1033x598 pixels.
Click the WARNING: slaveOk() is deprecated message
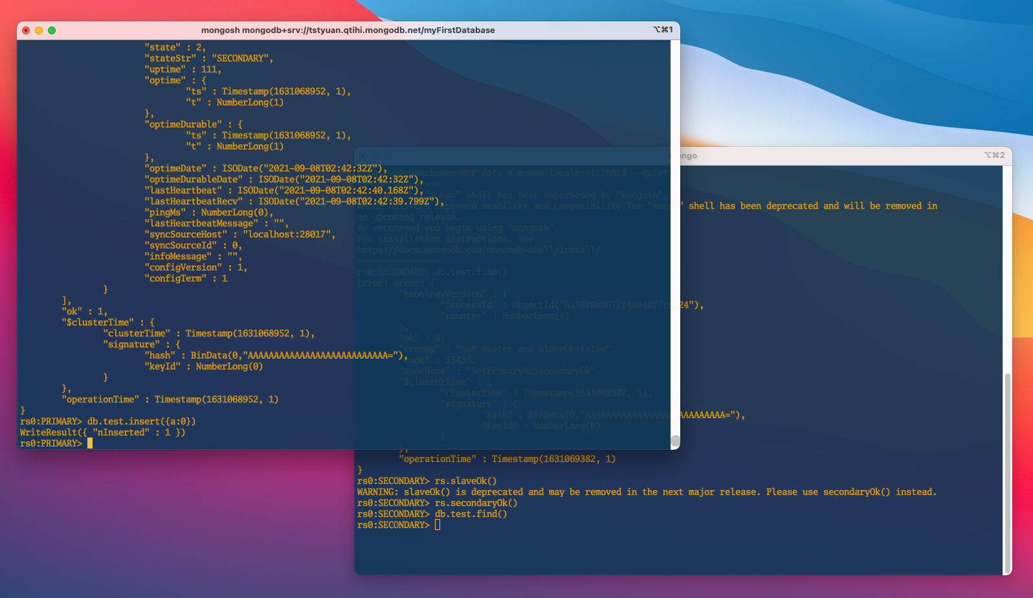tap(647, 492)
